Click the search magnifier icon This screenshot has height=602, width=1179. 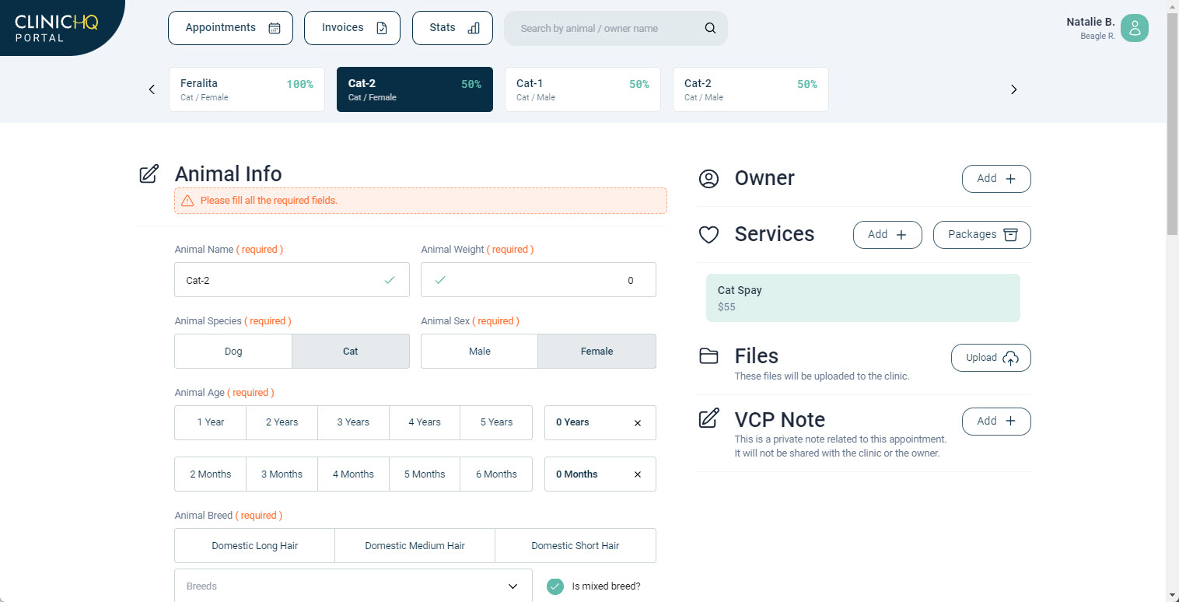(709, 28)
